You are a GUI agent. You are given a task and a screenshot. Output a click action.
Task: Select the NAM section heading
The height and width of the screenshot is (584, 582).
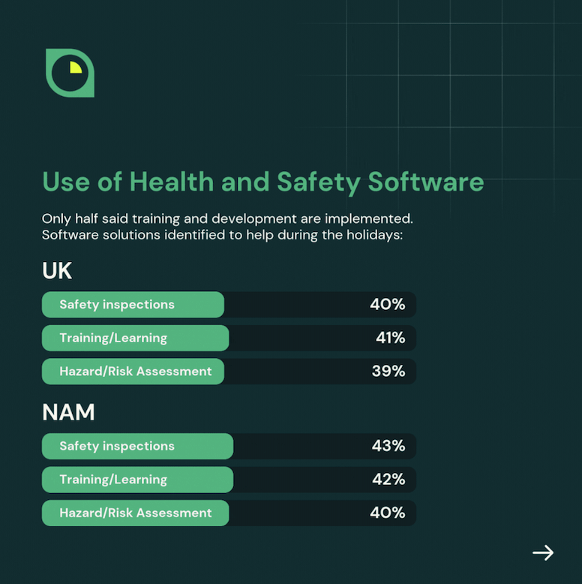coord(68,412)
